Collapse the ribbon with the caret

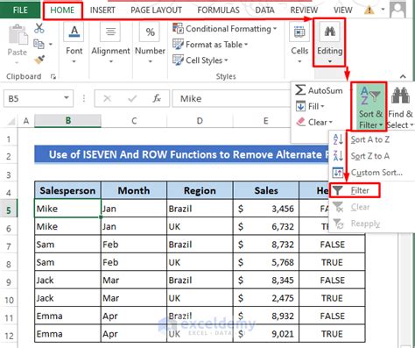click(x=403, y=76)
